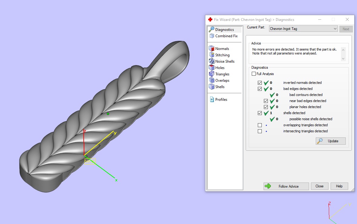Open Combined Fix icon in sidebar
This screenshot has height=224, width=357.
[212, 36]
